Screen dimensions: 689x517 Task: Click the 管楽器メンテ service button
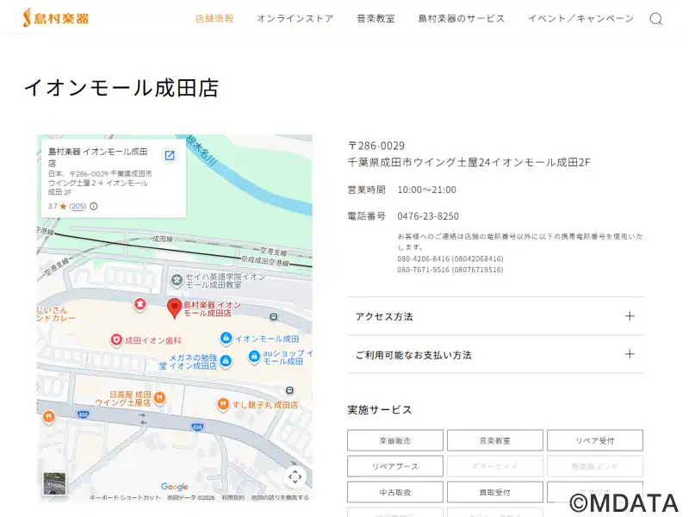click(595, 466)
